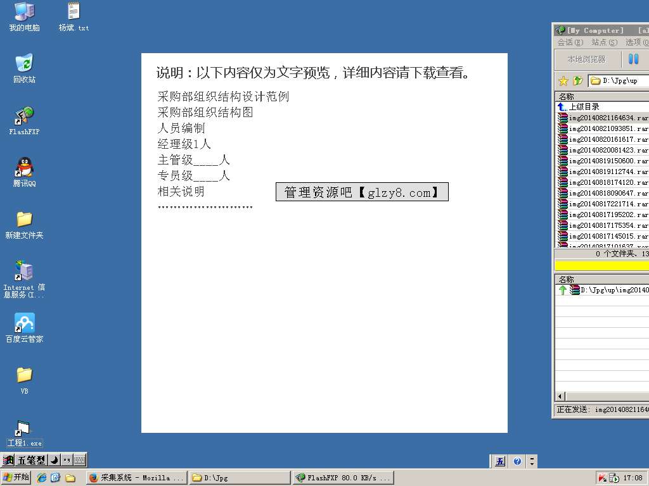Screen dimensions: 649x486
Task: Click the IME language bar help icon
Action: 517,461
